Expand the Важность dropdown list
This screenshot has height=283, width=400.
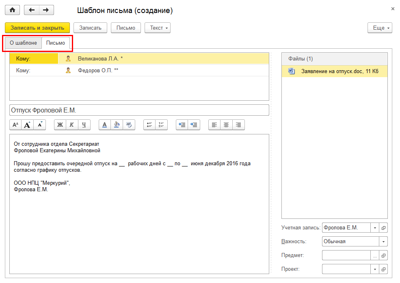(x=383, y=242)
